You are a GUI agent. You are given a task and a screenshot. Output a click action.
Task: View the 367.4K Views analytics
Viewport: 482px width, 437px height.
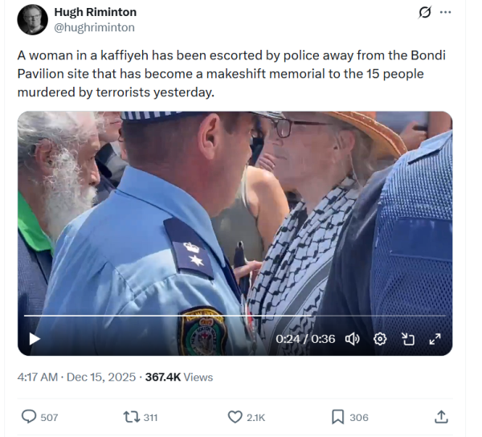[x=179, y=377]
